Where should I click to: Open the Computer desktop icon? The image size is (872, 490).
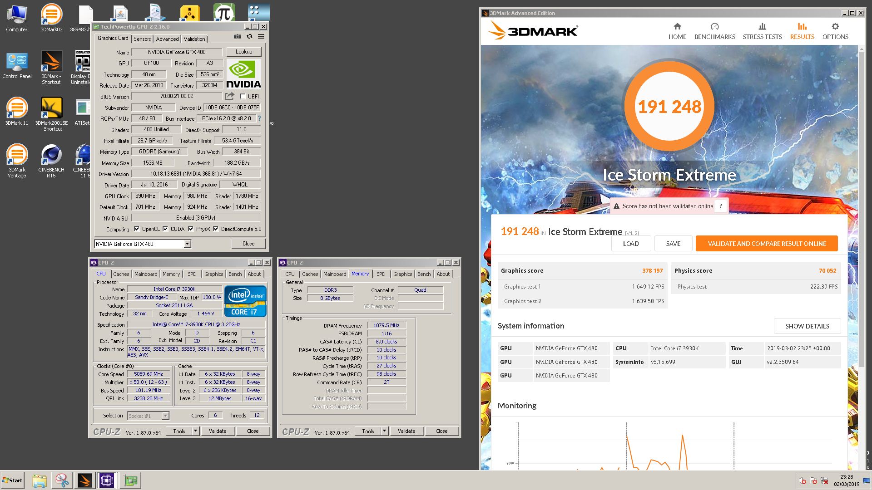click(x=17, y=19)
